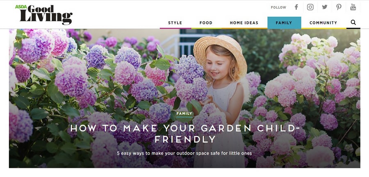Visit the Twitter bird icon
The image size is (369, 177).
[x=325, y=7]
